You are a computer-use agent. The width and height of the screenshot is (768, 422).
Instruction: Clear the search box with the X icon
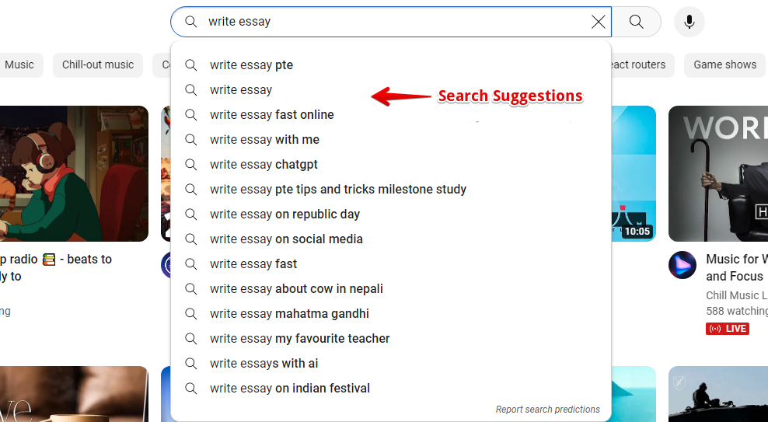(599, 22)
